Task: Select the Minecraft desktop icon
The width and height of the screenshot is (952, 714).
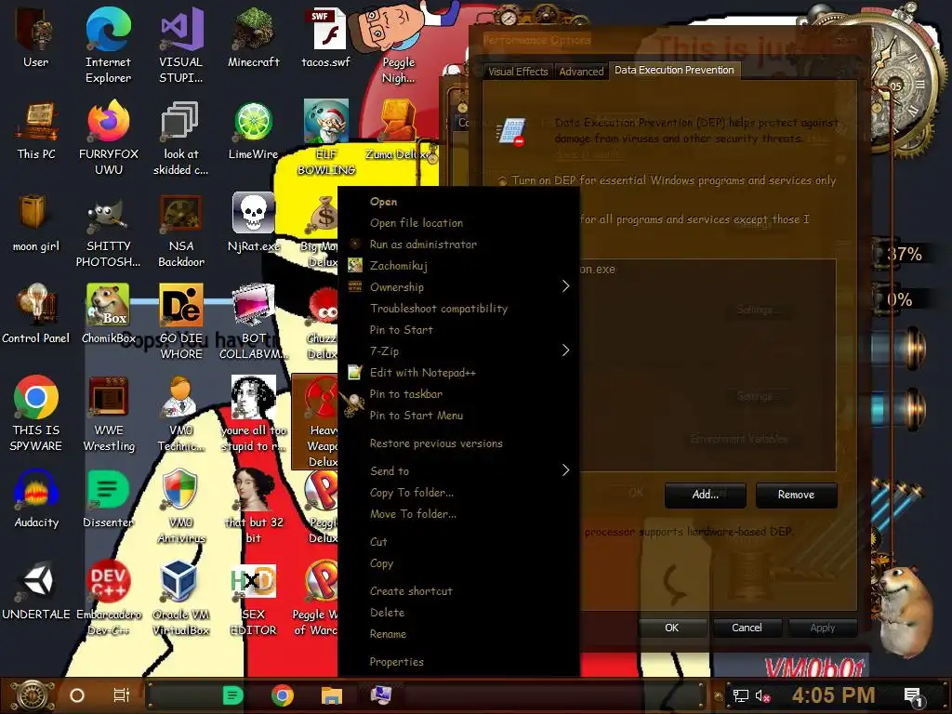Action: (x=253, y=37)
